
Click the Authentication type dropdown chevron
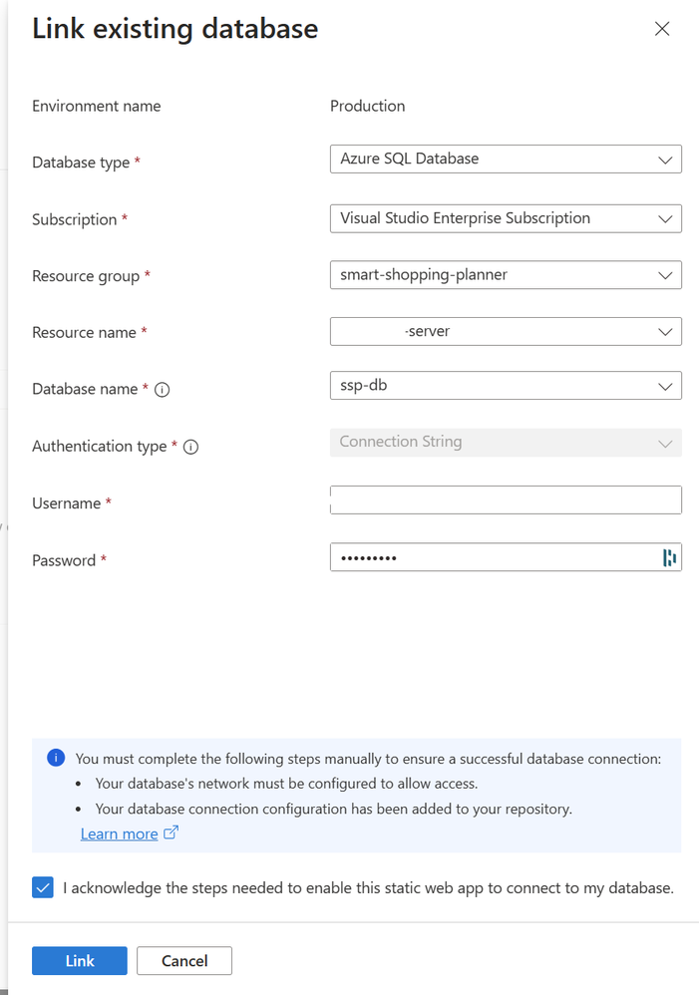pyautogui.click(x=665, y=444)
